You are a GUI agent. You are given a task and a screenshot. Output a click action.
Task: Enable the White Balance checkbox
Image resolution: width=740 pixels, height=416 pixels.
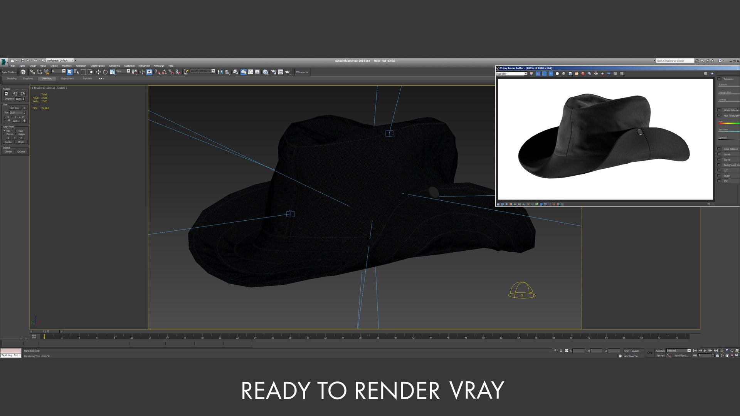(719, 110)
